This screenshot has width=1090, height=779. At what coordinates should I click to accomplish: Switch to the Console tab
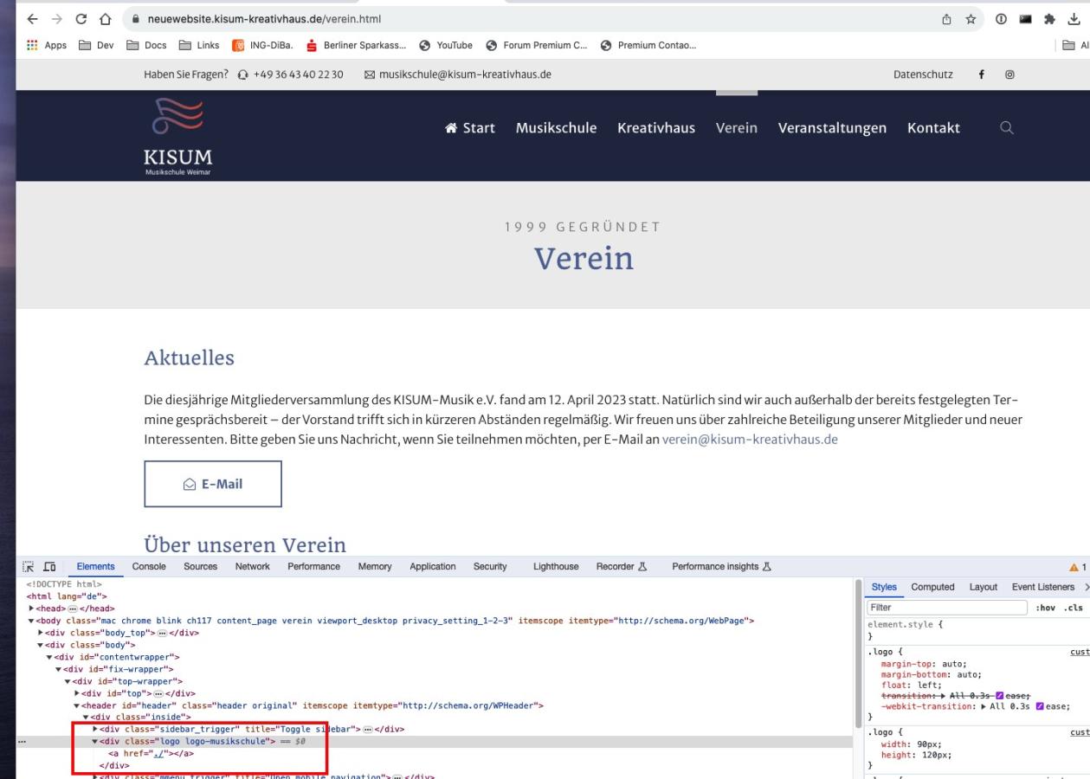[148, 567]
